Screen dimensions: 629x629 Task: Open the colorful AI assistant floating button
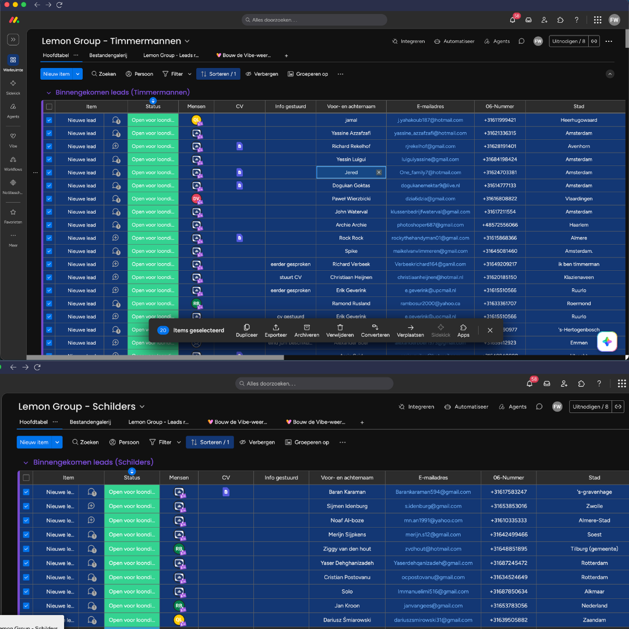pyautogui.click(x=606, y=341)
